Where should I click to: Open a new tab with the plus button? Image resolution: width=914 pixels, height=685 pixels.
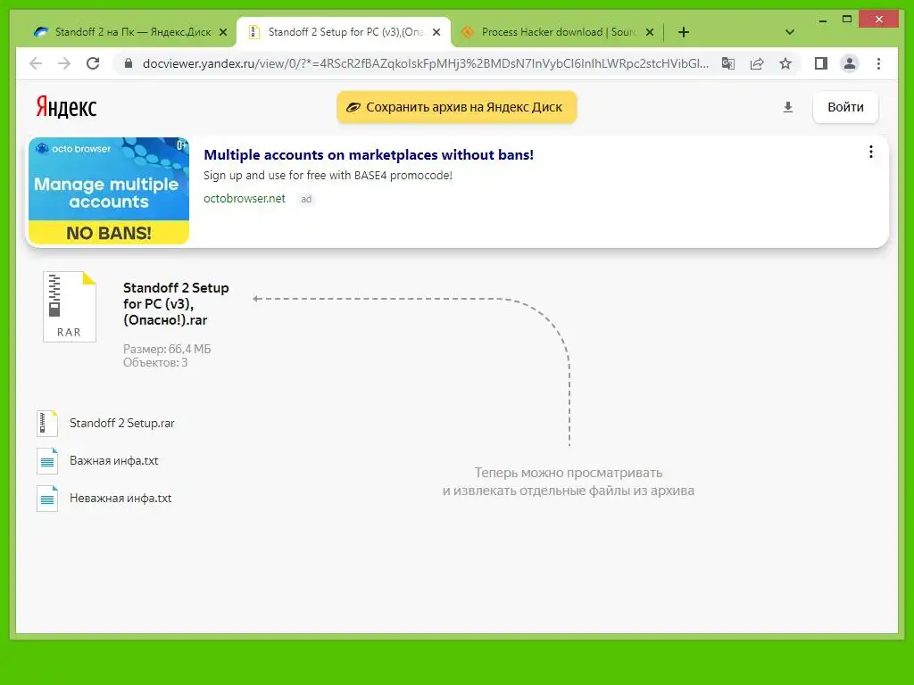coord(684,32)
